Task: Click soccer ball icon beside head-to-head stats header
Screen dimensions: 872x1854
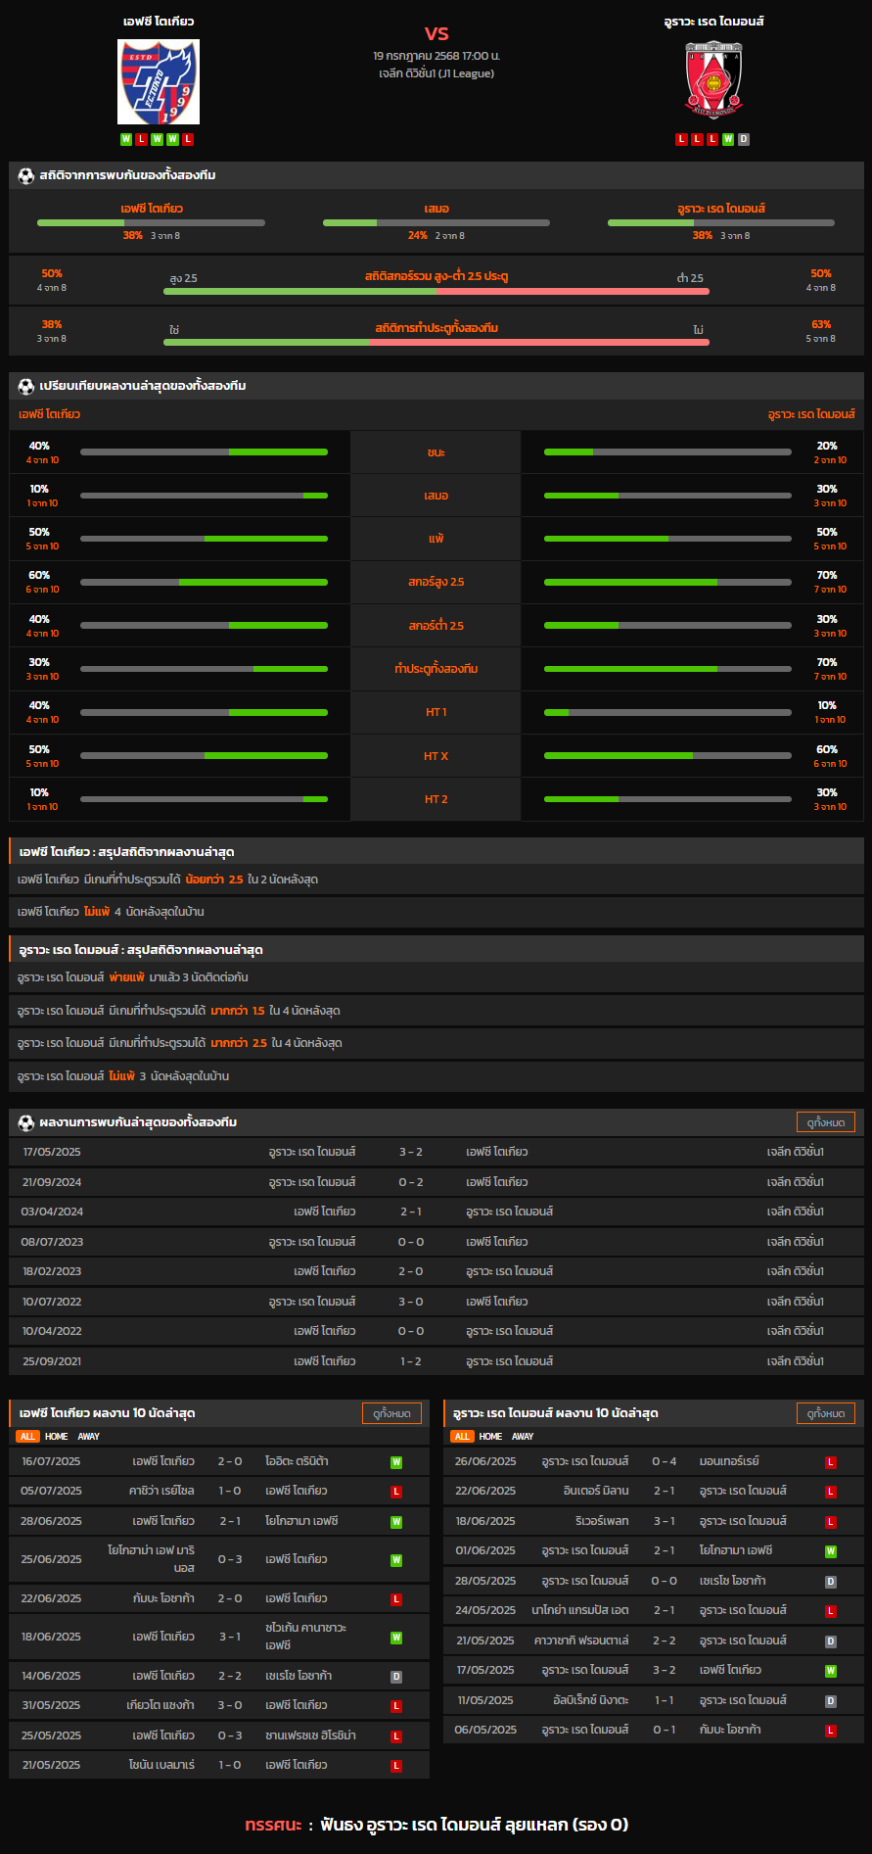Action: coord(26,176)
